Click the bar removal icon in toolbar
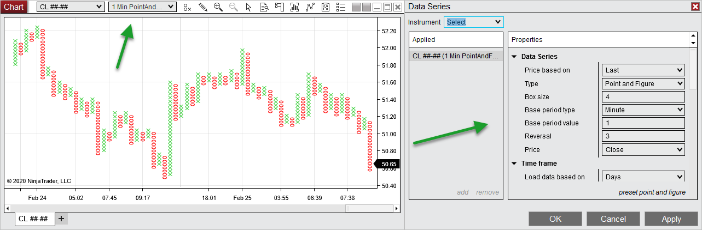This screenshot has width=702, height=230. 188,7
